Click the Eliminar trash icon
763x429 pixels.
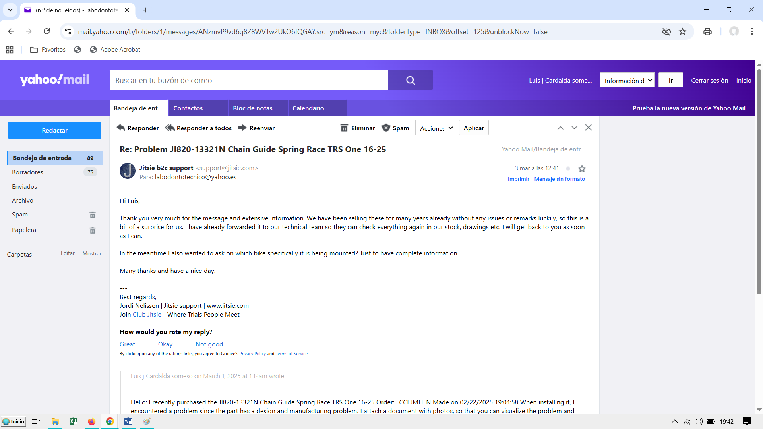[x=344, y=128]
